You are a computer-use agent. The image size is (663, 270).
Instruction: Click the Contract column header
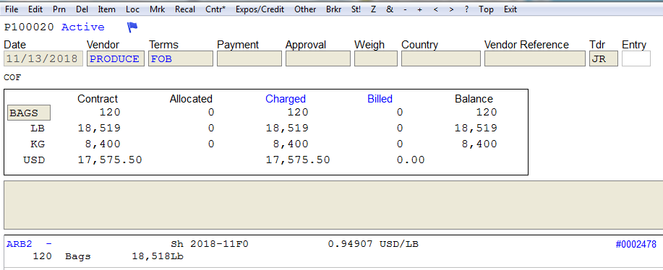coord(98,99)
